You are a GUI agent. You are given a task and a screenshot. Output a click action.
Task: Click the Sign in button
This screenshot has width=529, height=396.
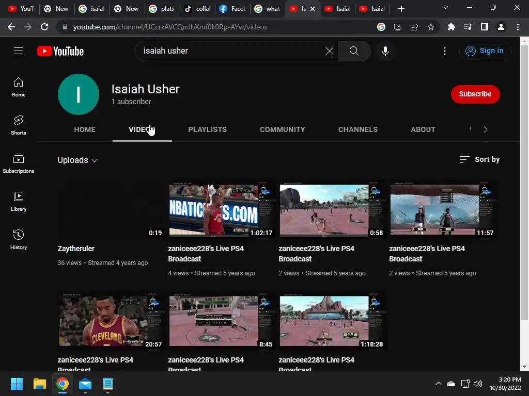tap(485, 51)
